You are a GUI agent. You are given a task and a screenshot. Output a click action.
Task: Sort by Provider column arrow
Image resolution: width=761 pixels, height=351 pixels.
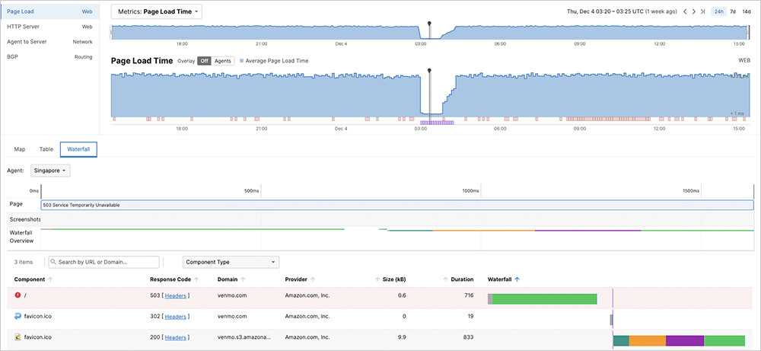click(313, 279)
